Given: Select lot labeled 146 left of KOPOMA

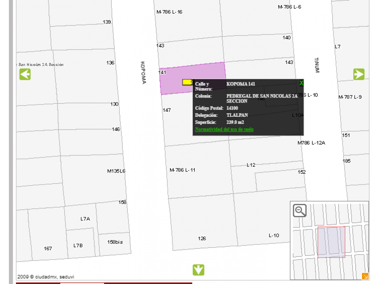Looking at the screenshot, I should tap(116, 129).
